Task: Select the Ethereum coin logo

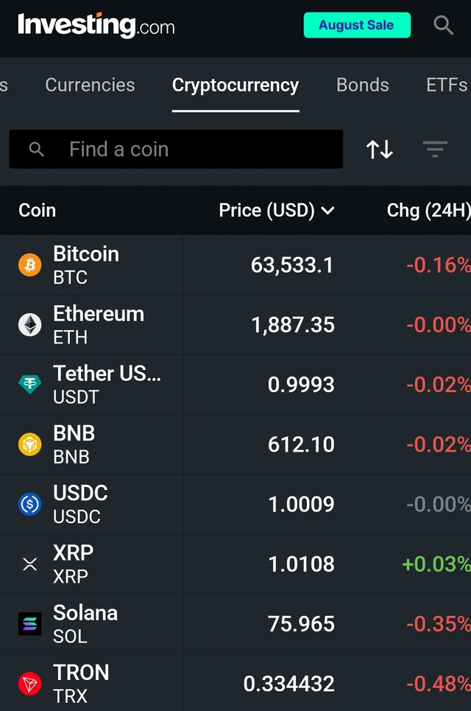Action: click(30, 325)
